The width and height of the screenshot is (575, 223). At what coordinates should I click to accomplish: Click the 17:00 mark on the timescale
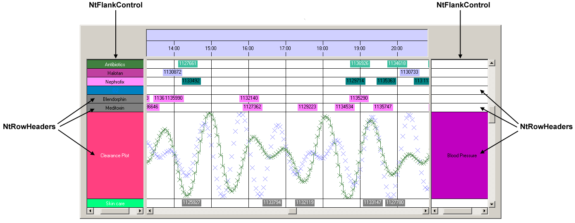[x=285, y=48]
